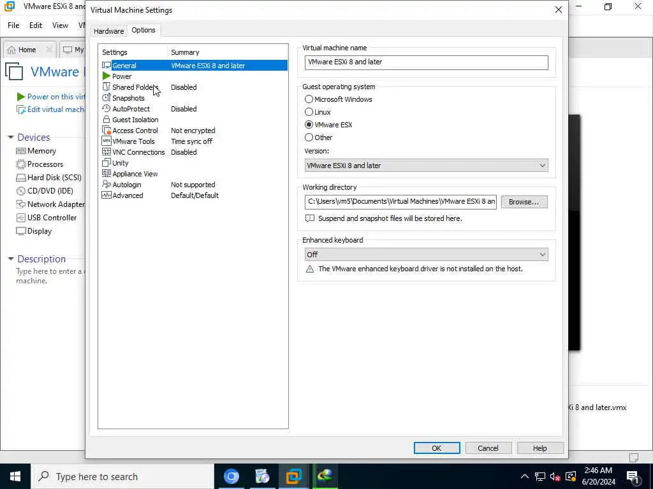Open the Windows Start menu
The height and width of the screenshot is (489, 653).
pyautogui.click(x=15, y=476)
